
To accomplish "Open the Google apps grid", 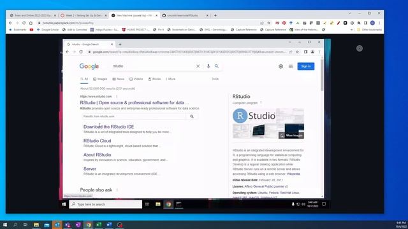I will click(x=291, y=66).
